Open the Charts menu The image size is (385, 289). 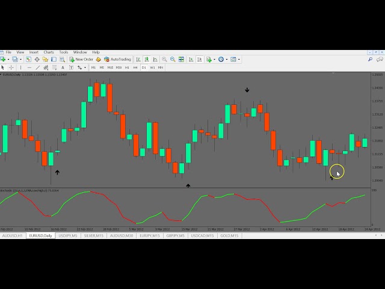pos(49,52)
